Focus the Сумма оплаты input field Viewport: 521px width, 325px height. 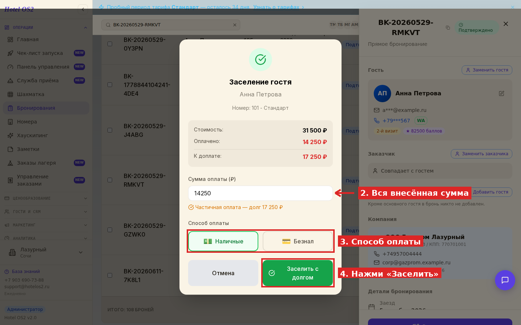pos(260,193)
